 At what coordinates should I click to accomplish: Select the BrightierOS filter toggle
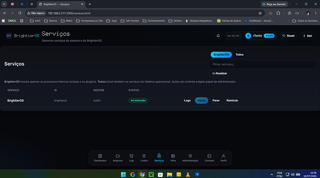(x=221, y=55)
